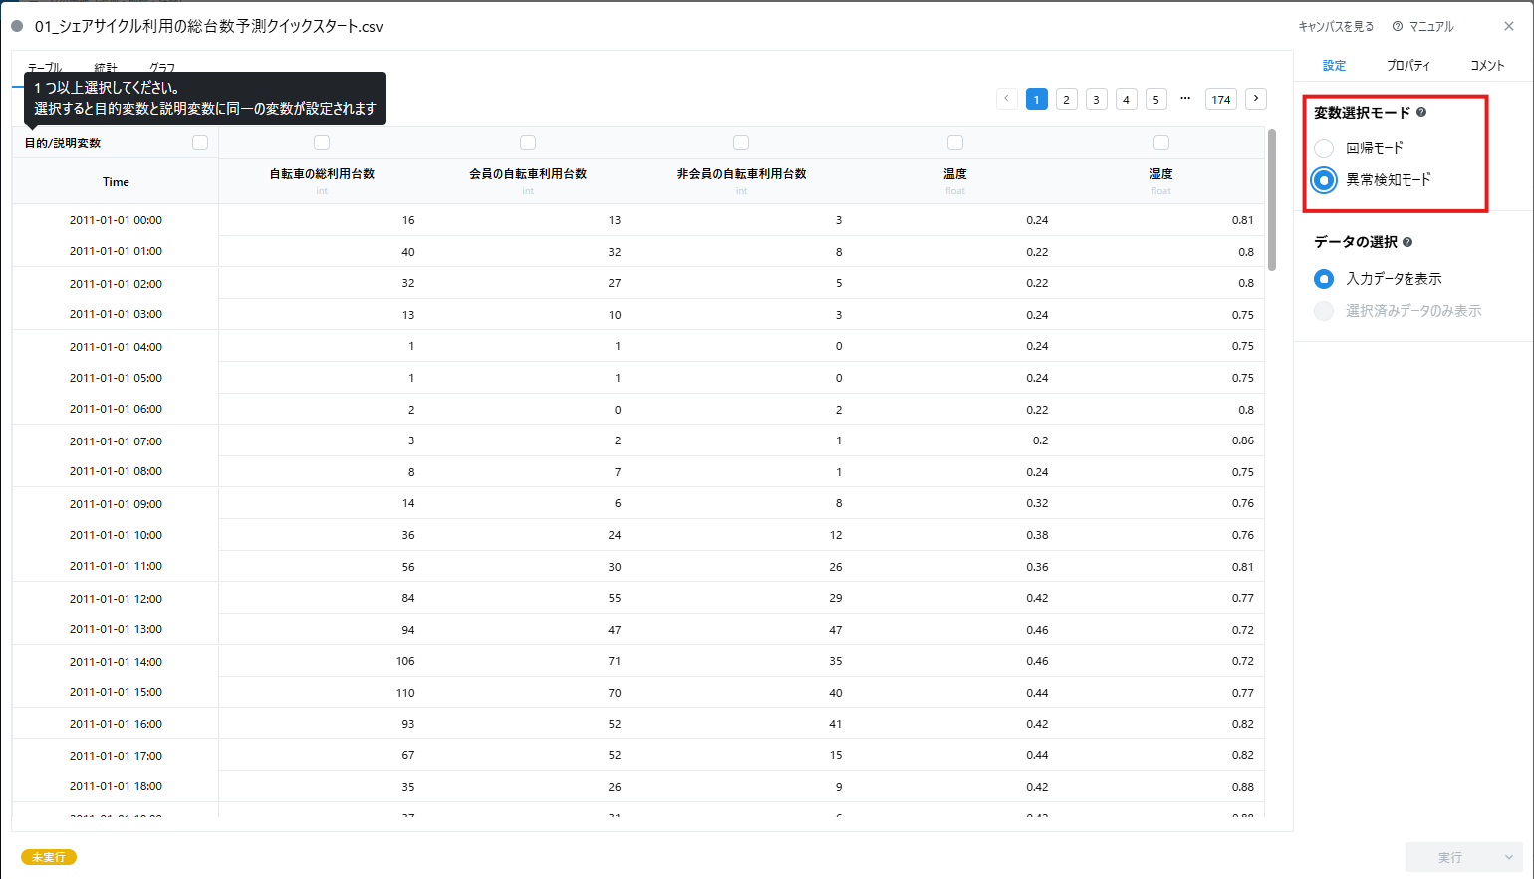Click the 変数選択モード heading
This screenshot has height=879, width=1534.
point(1362,113)
